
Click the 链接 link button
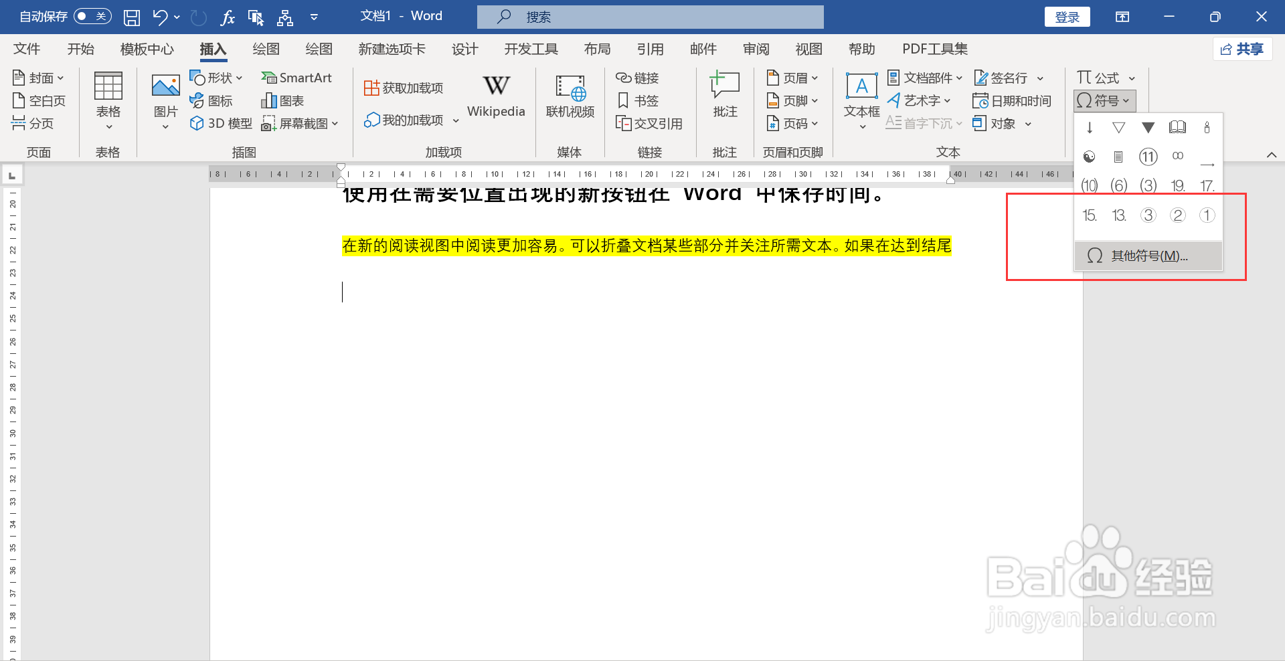(x=638, y=78)
